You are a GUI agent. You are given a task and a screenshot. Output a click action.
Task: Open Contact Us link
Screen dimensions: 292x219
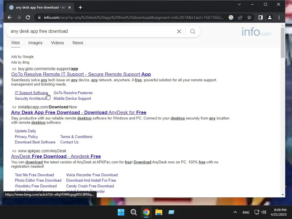pyautogui.click(x=69, y=142)
